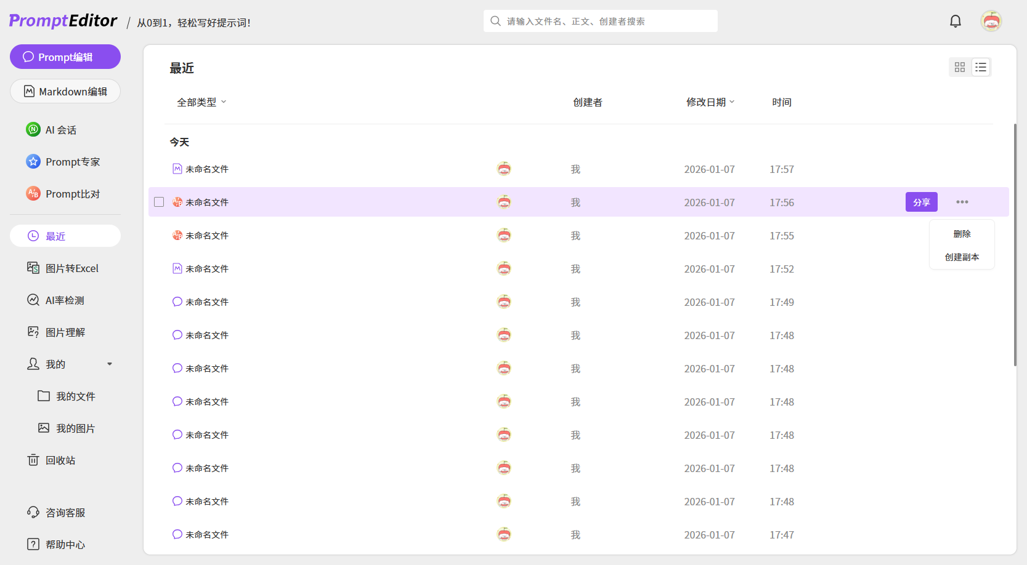Image resolution: width=1027 pixels, height=565 pixels.
Task: Switch to grid view layout
Action: [959, 67]
